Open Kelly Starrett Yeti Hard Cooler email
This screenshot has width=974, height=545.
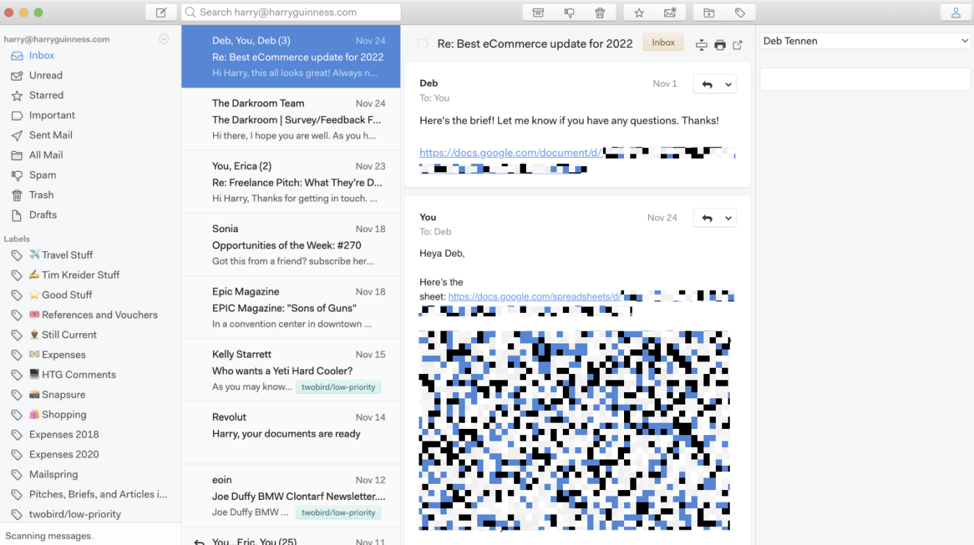click(291, 371)
